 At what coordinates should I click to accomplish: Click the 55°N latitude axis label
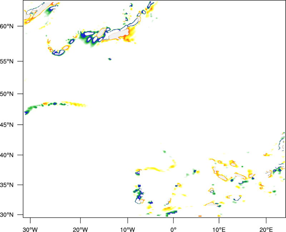click(7, 61)
